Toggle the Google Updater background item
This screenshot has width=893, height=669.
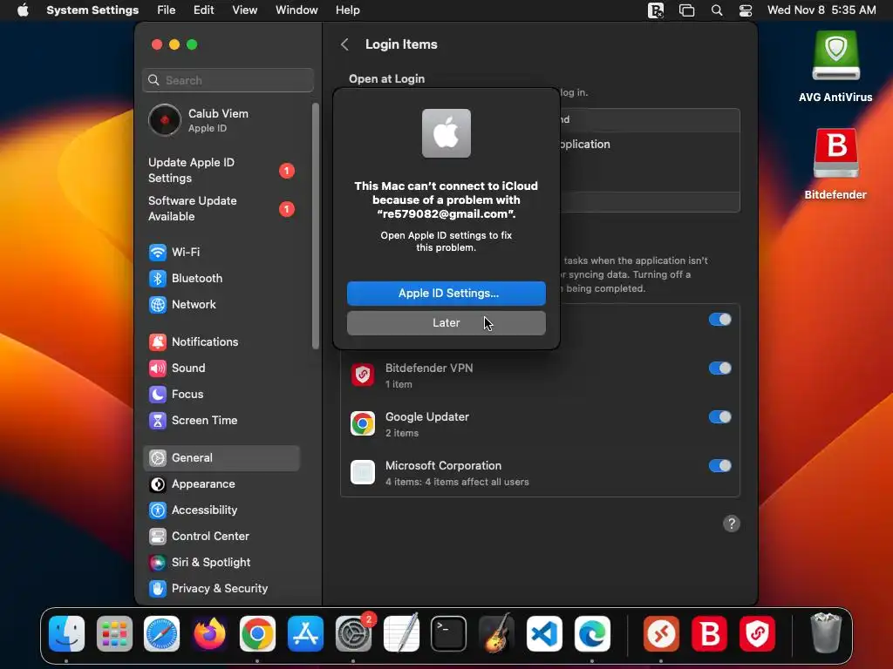719,417
